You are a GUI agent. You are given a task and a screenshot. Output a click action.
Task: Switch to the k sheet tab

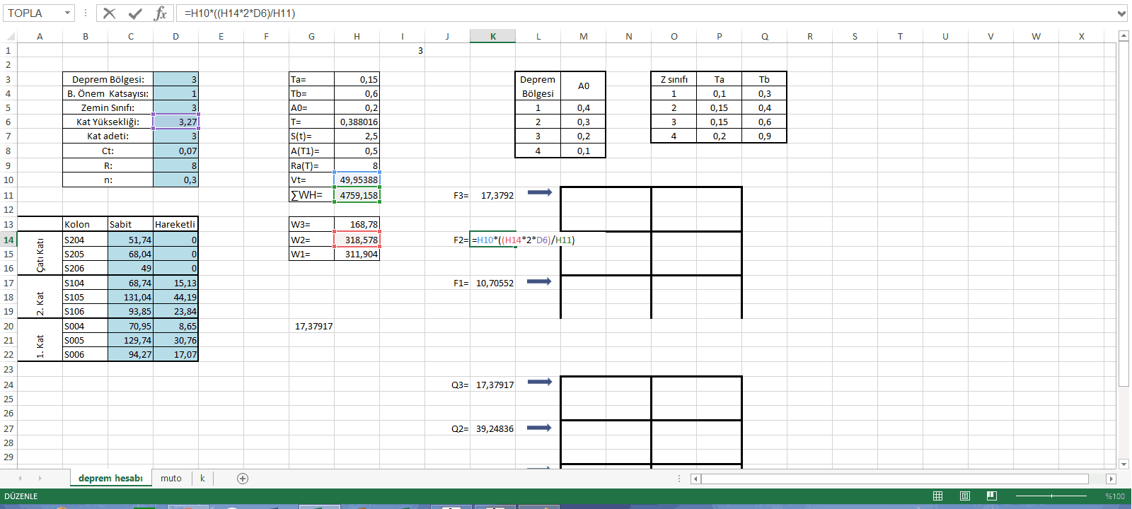click(x=202, y=479)
